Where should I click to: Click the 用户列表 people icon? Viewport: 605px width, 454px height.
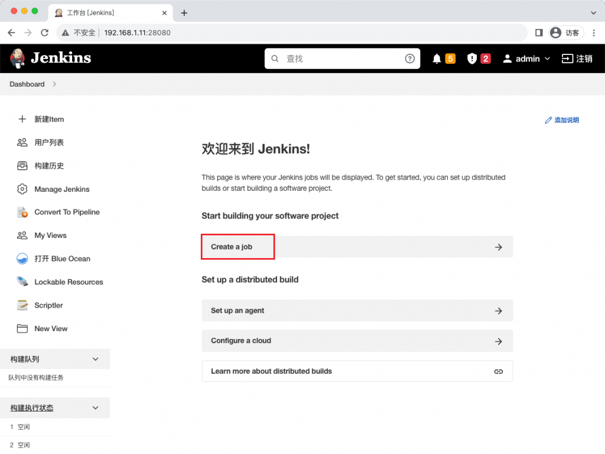pos(22,143)
